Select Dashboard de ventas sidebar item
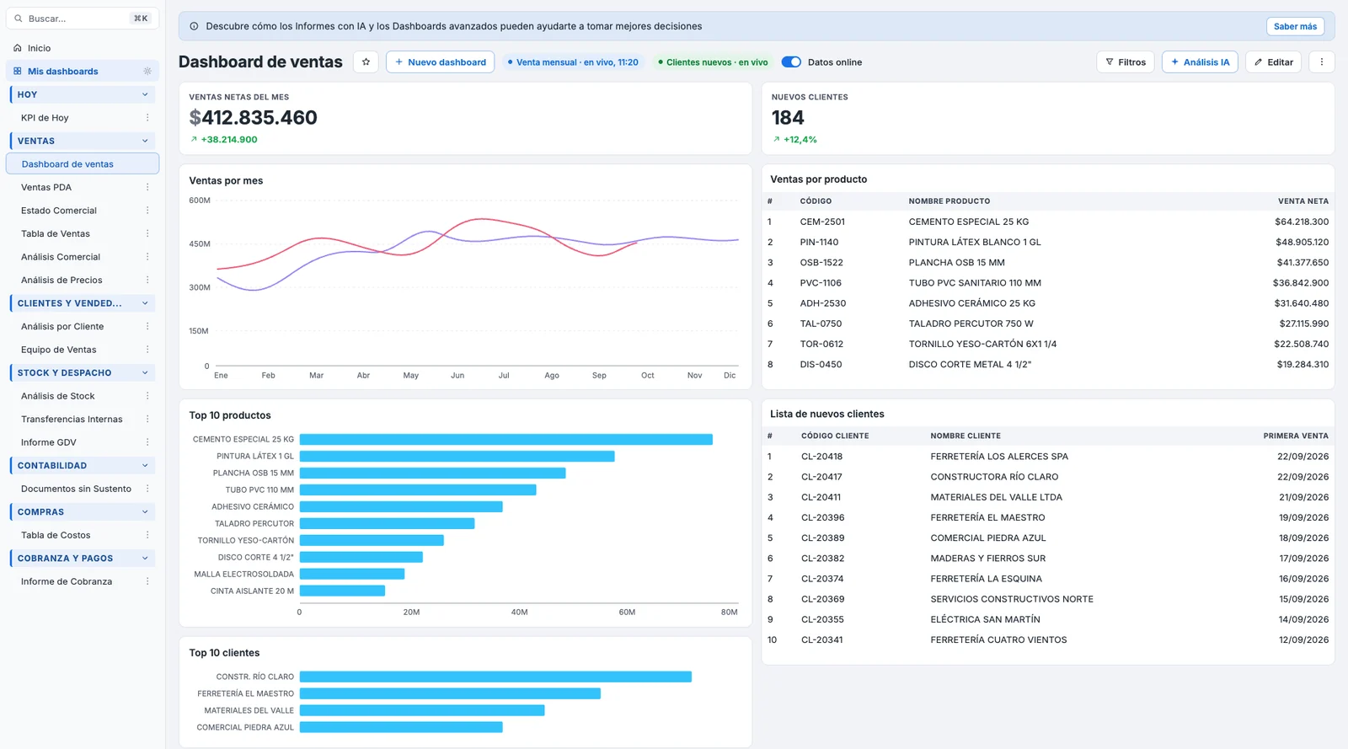Screen dimensions: 1348x749 [82, 163]
